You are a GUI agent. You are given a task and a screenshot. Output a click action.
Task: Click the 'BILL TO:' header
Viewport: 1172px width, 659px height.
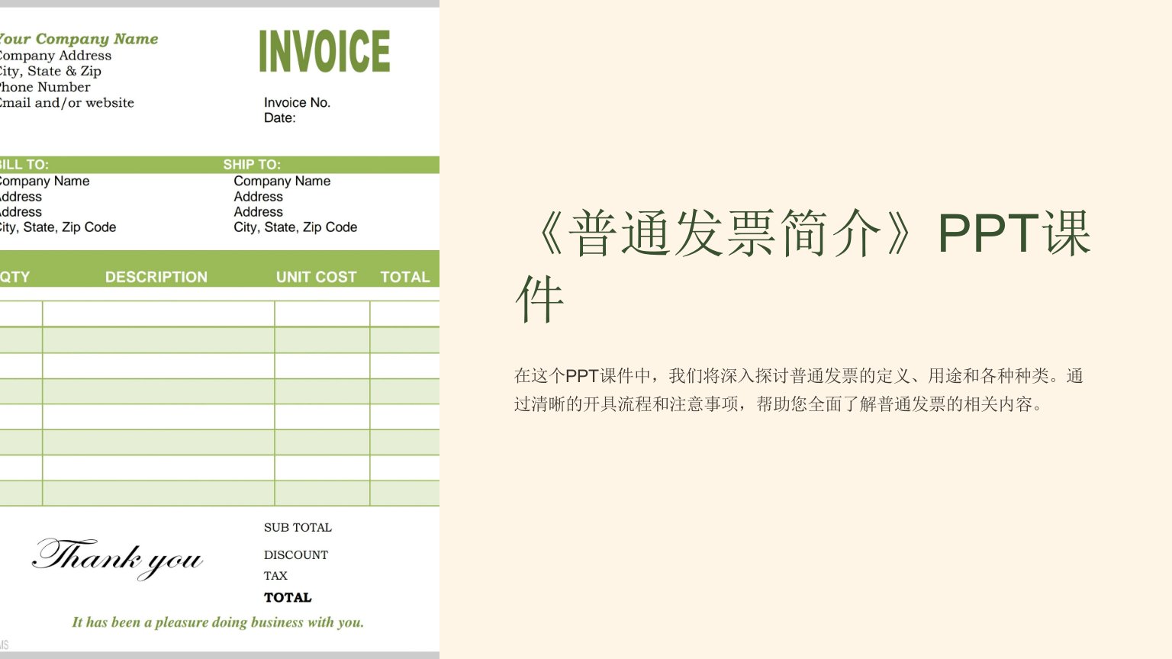24,165
